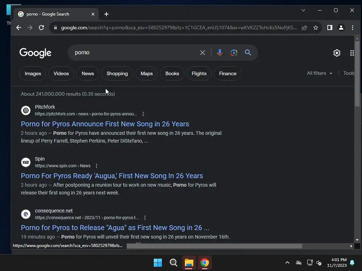Go to Google home via the logo
The width and height of the screenshot is (362, 271).
[x=35, y=53]
